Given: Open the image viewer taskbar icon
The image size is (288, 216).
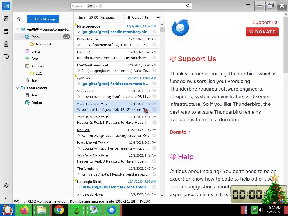Looking at the screenshot, I should (x=94, y=210).
